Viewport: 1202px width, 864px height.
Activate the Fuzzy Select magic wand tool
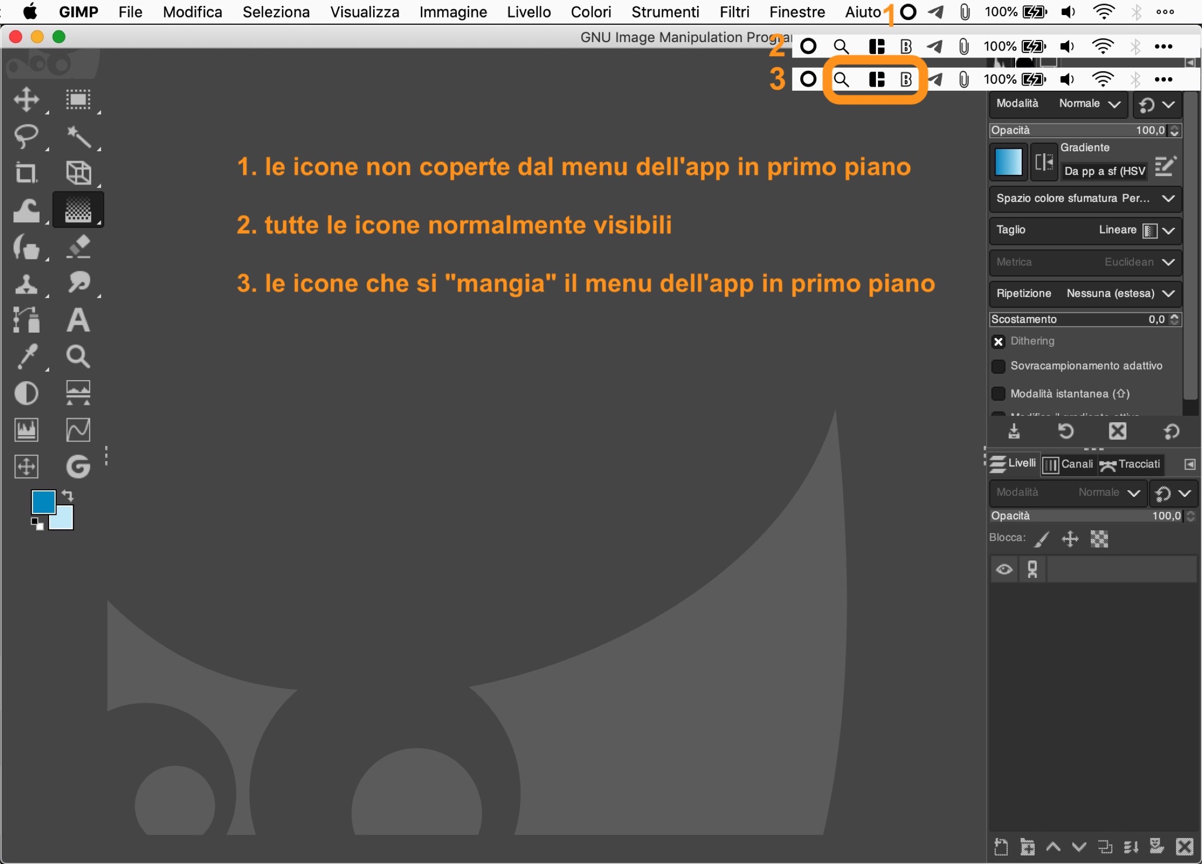point(79,137)
